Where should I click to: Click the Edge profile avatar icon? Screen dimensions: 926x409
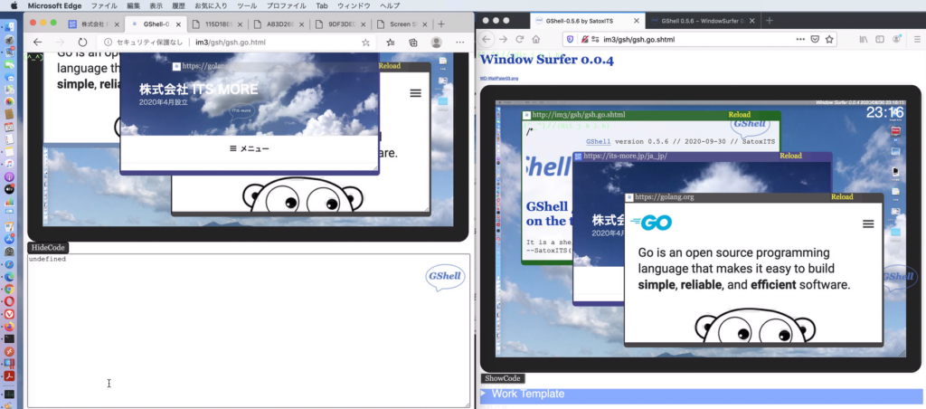point(437,42)
